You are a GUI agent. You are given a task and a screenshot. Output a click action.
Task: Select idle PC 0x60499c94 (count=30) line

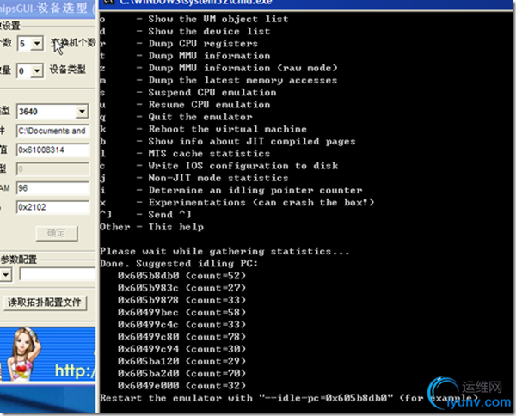pyautogui.click(x=181, y=349)
